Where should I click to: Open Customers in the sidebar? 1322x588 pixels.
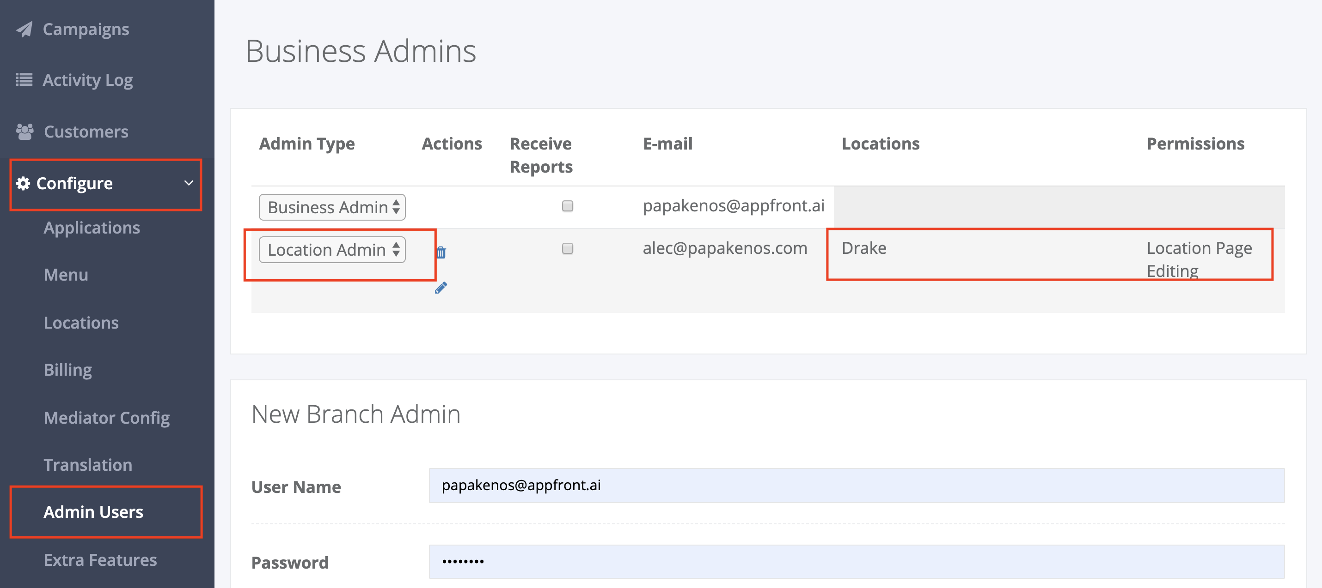pos(86,132)
